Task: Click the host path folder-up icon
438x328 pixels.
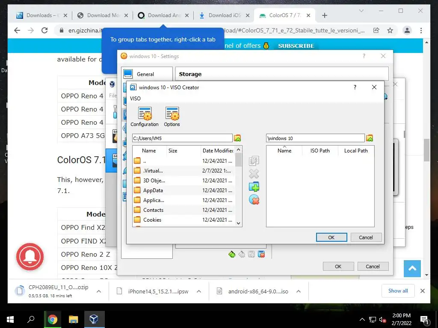Action: 237,138
